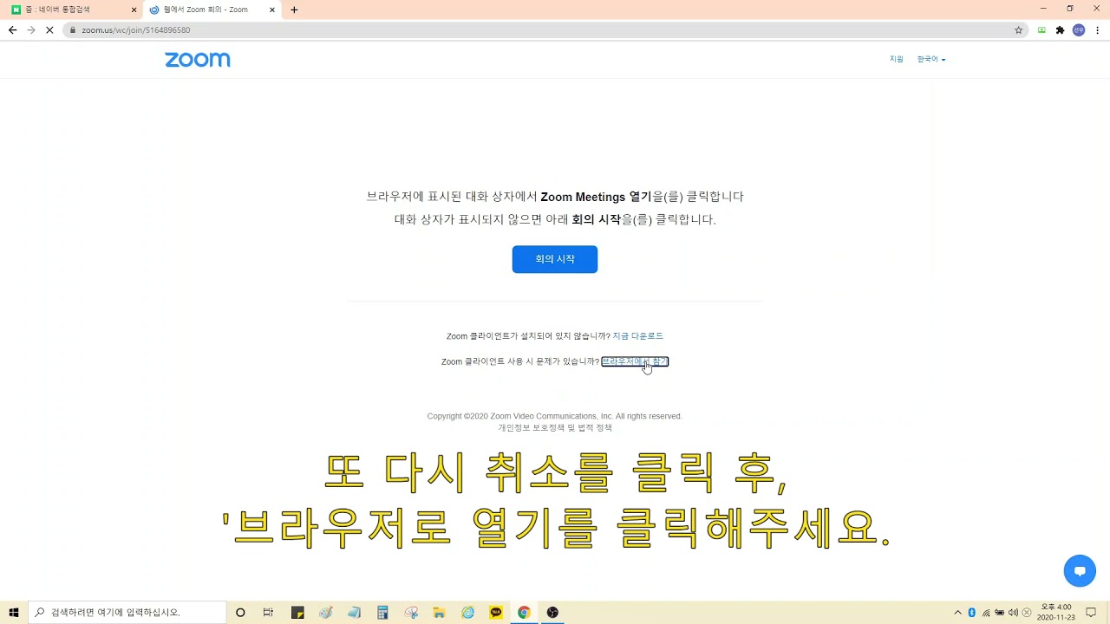Click the Zoom logo in the header
The height and width of the screenshot is (624, 1110).
tap(198, 60)
